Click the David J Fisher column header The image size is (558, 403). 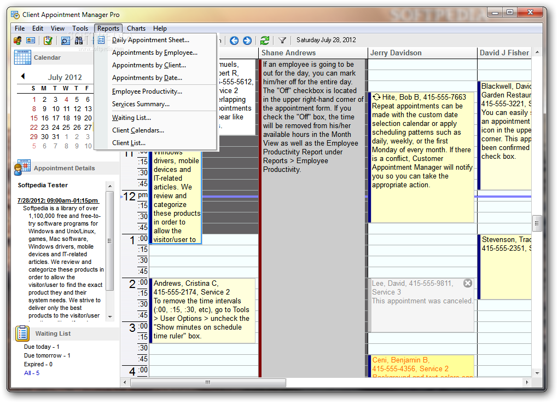[504, 53]
